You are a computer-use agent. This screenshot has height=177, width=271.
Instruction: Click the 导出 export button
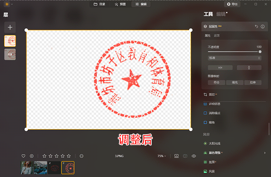point(232,4)
